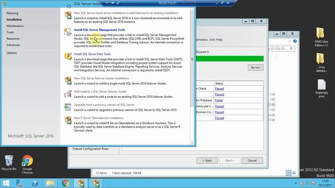Click the Install SQL Server Data Tools link
Viewport: 335px width, 188px height.
(x=92, y=54)
